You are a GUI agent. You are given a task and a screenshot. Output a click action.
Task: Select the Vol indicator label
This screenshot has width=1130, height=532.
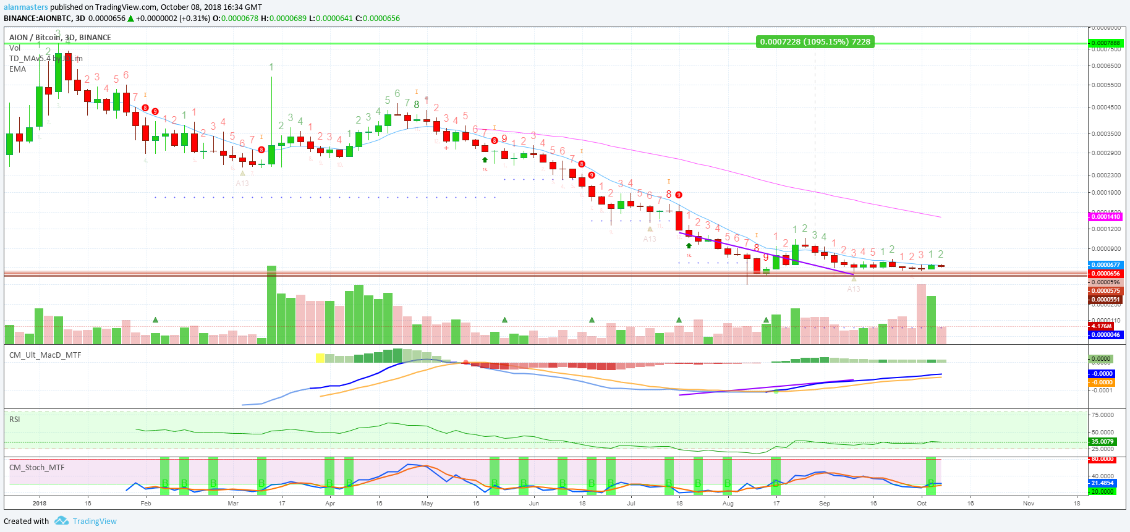(15, 48)
